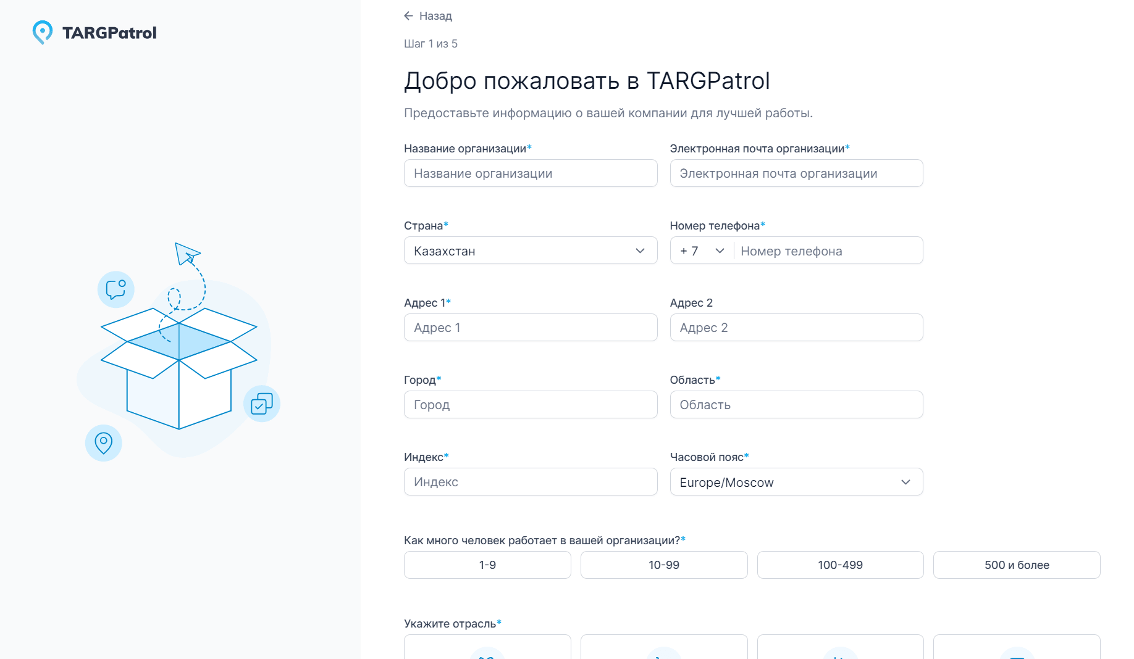Click the TARGPatrol logo icon
1134x659 pixels.
coord(42,32)
